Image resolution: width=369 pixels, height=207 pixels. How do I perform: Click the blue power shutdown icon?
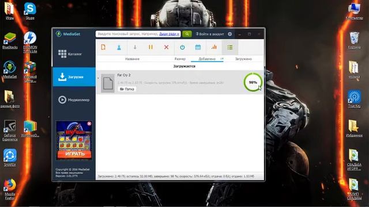pos(182,47)
